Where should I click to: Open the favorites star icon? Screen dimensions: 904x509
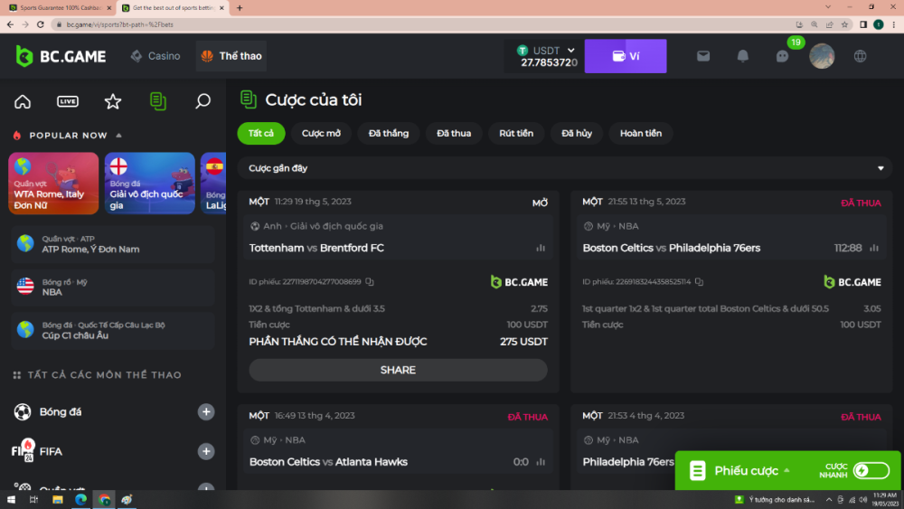click(113, 101)
